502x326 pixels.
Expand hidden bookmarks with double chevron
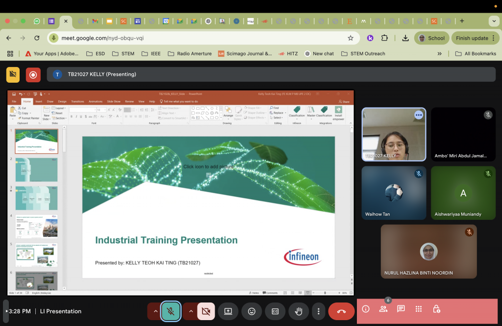coord(440,54)
